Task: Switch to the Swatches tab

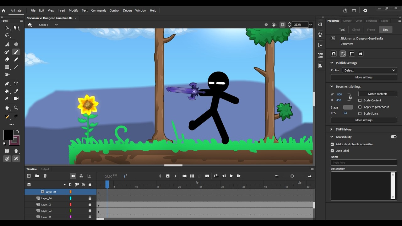Action: (372, 21)
